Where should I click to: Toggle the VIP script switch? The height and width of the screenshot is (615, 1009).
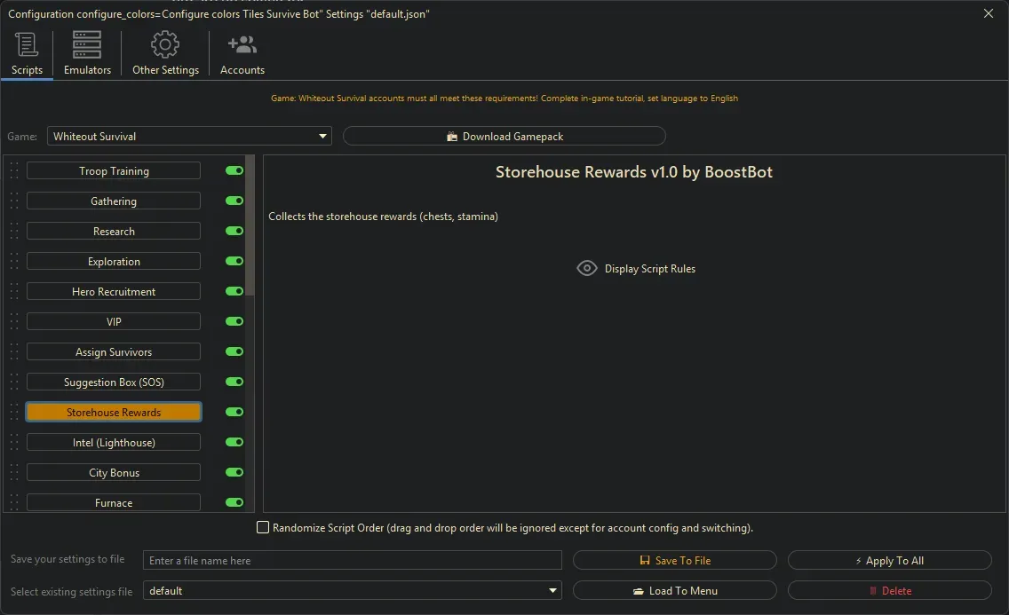[234, 322]
